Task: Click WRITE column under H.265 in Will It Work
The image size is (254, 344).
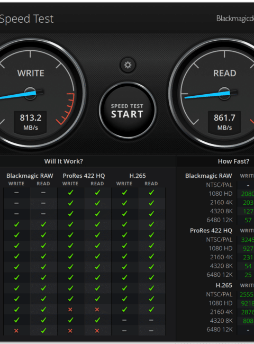Action: pos(124,184)
